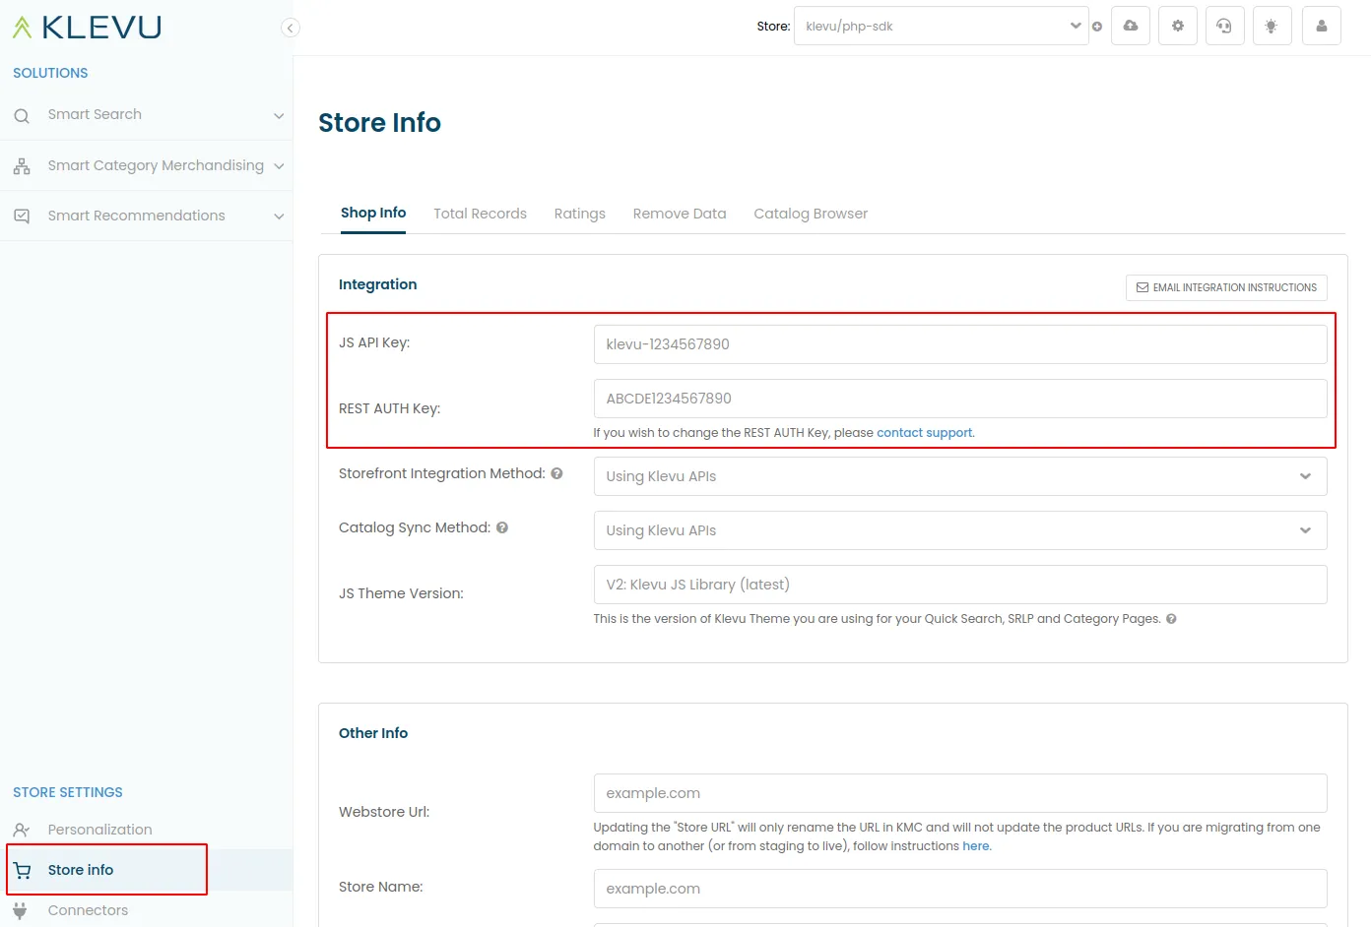
Task: Click the Smart Search magnifier icon
Action: pos(22,116)
